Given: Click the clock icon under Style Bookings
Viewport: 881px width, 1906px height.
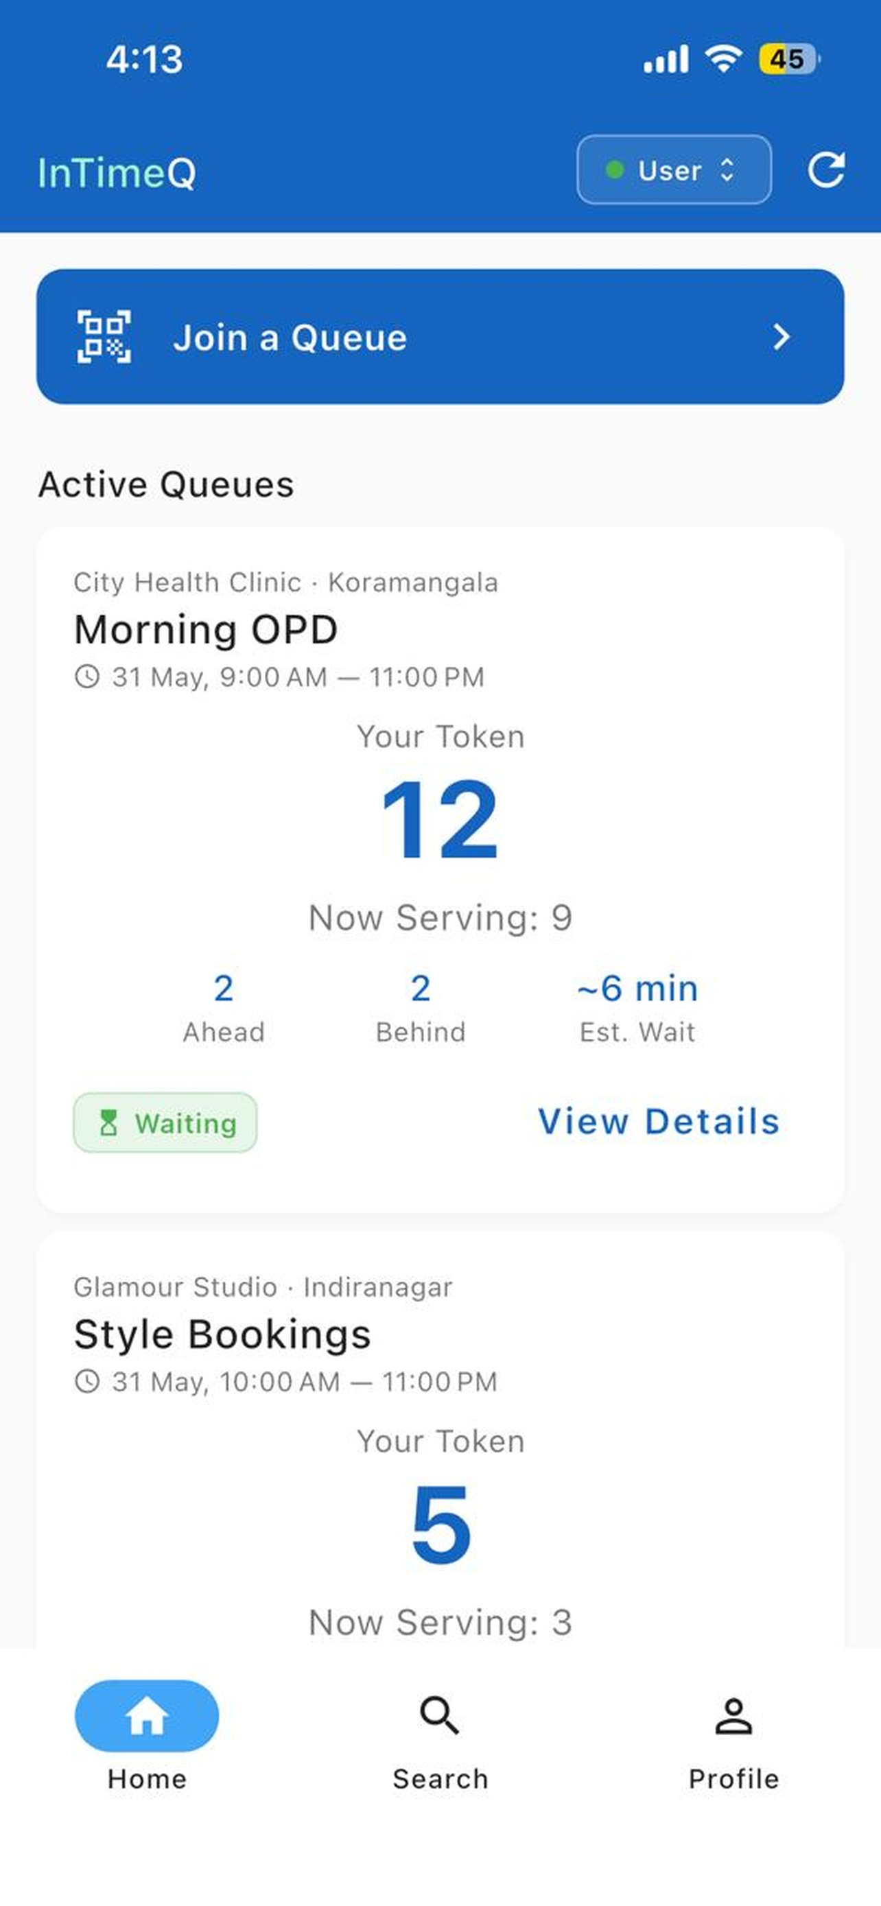Looking at the screenshot, I should (x=87, y=1380).
